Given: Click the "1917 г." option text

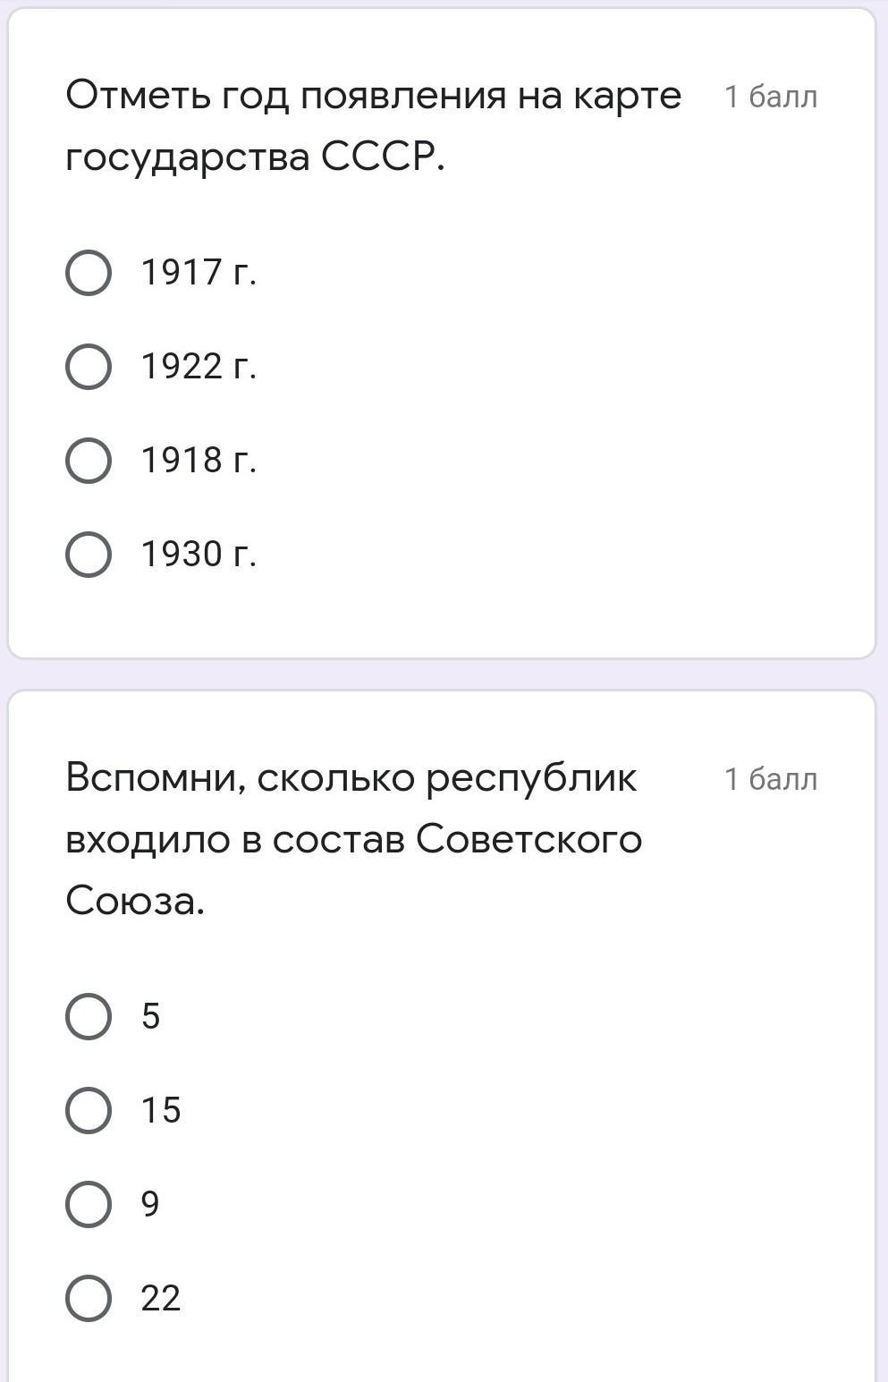Looking at the screenshot, I should (199, 272).
